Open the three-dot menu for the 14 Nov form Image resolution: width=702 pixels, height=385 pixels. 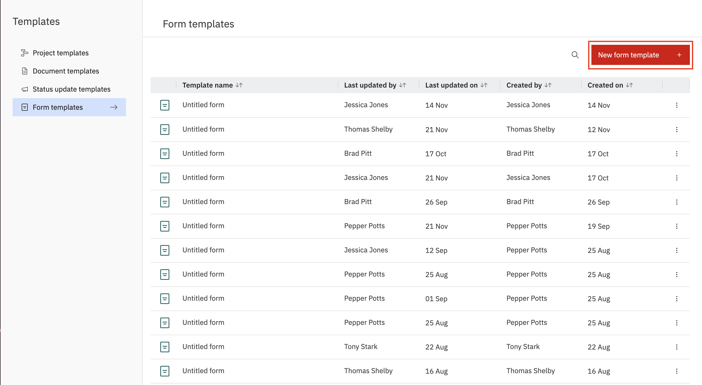pyautogui.click(x=676, y=105)
